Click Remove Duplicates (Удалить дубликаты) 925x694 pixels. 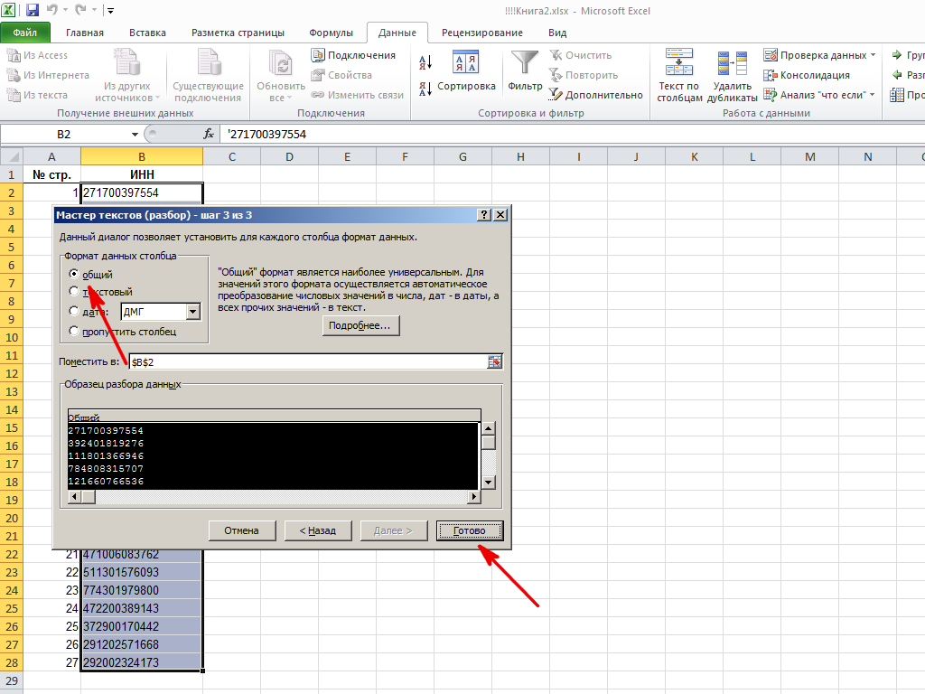[732, 76]
